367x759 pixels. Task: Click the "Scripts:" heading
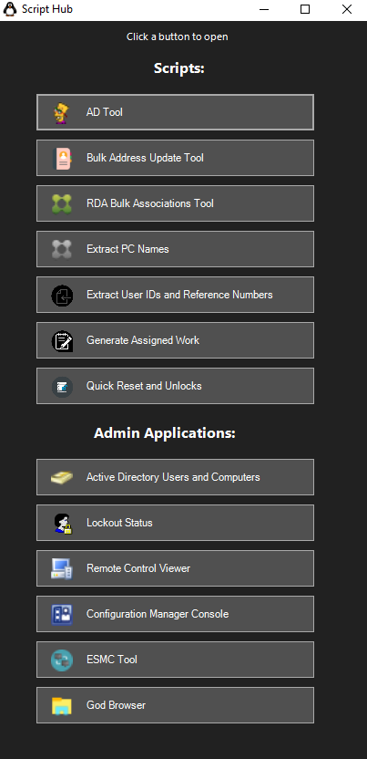pos(179,68)
